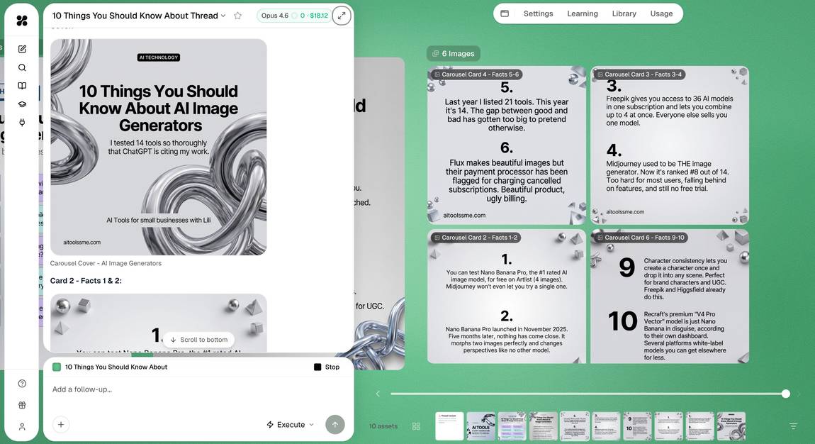Open the Carousel Cover image in chat

159,147
